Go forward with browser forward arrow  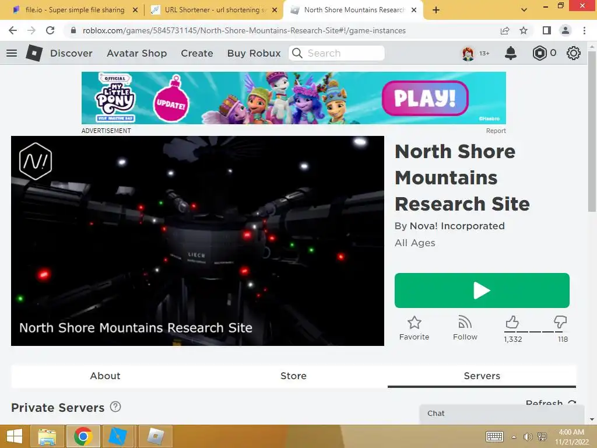[x=31, y=30]
